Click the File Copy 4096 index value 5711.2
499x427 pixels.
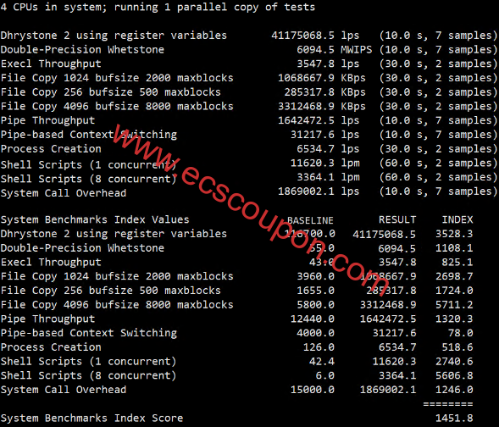[454, 304]
